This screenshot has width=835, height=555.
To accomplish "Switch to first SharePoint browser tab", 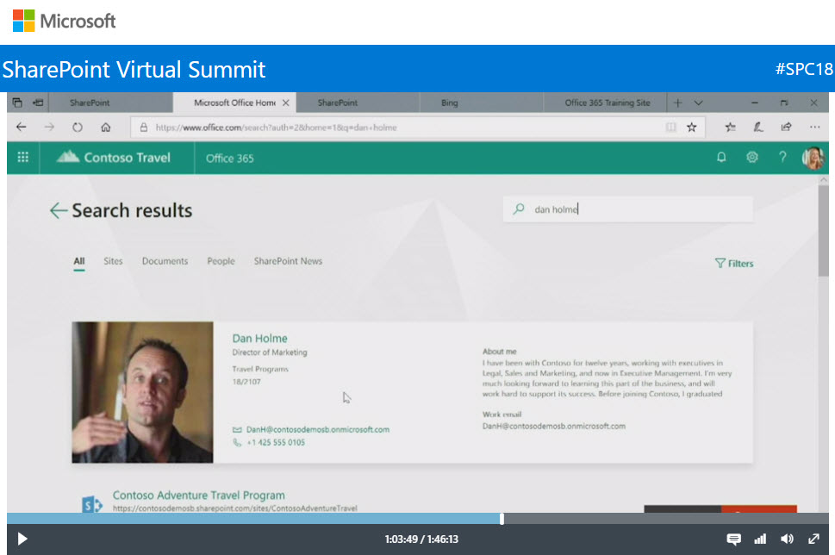I will [x=111, y=103].
